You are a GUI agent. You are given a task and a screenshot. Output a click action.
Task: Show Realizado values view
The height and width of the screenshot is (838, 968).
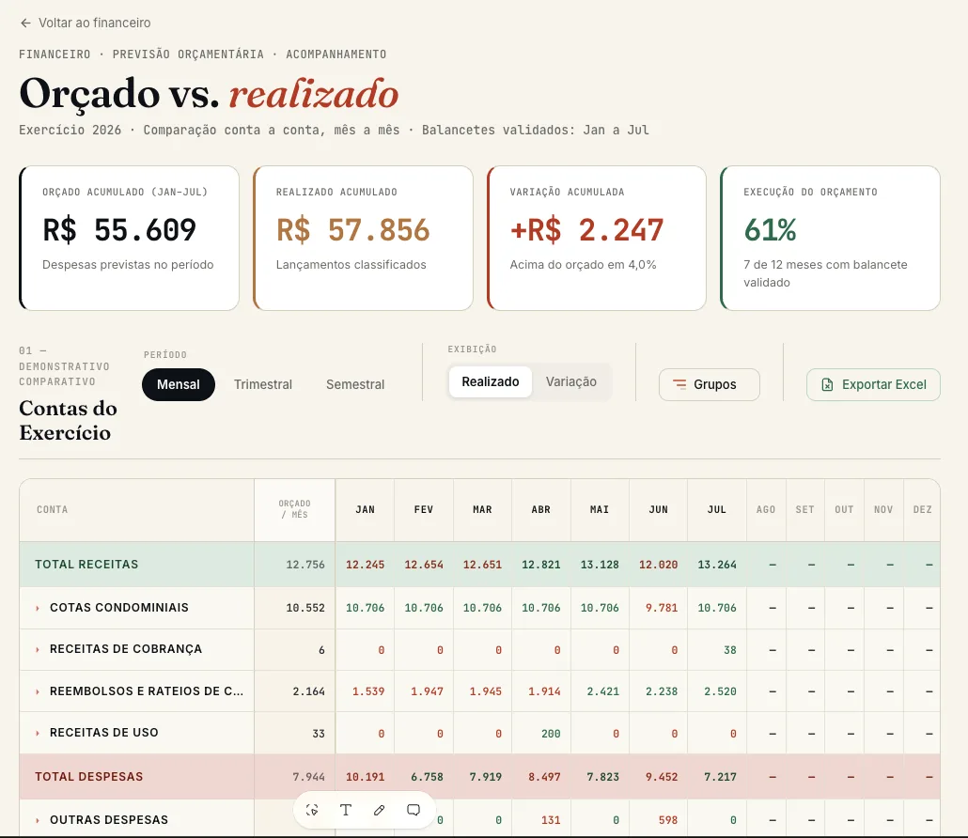(491, 382)
